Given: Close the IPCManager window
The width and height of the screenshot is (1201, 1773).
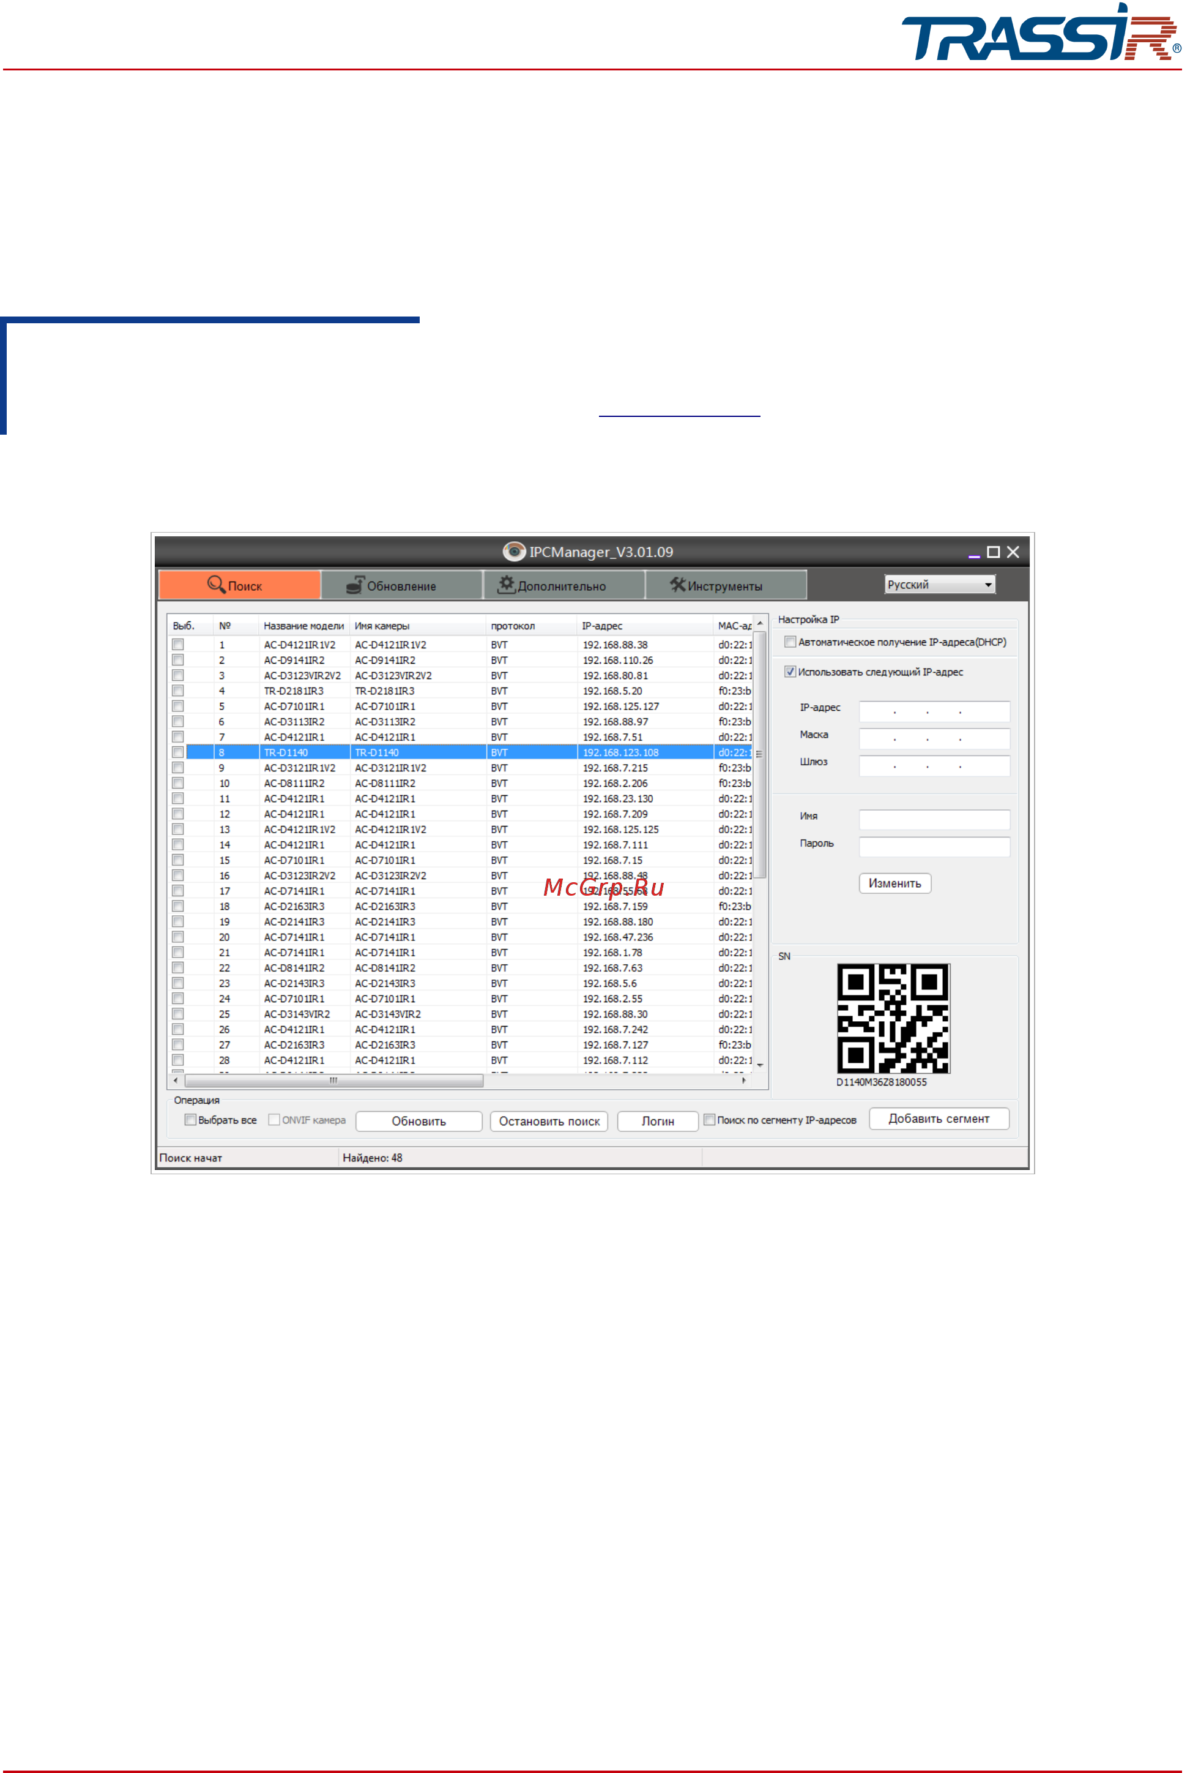Looking at the screenshot, I should 1013,552.
